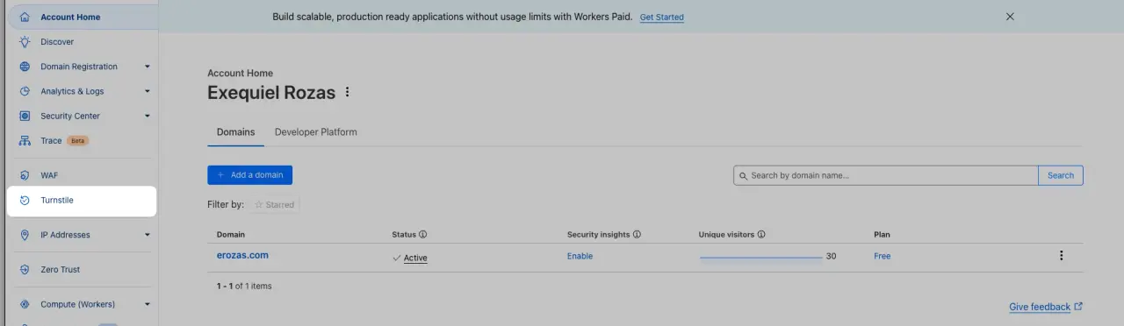Click the Add a domain button
Image resolution: width=1124 pixels, height=326 pixels.
[x=249, y=175]
